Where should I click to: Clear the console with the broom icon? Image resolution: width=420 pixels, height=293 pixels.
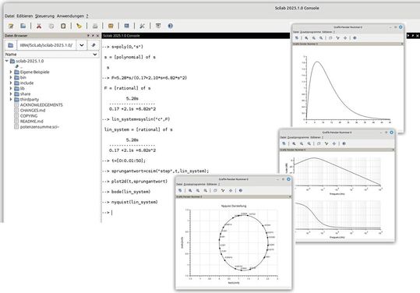click(x=79, y=26)
